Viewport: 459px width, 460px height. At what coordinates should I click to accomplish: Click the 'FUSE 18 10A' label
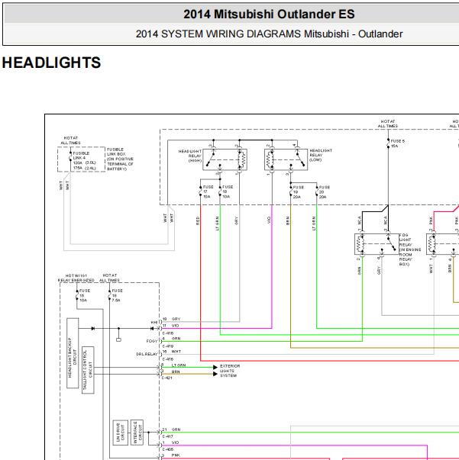(228, 191)
